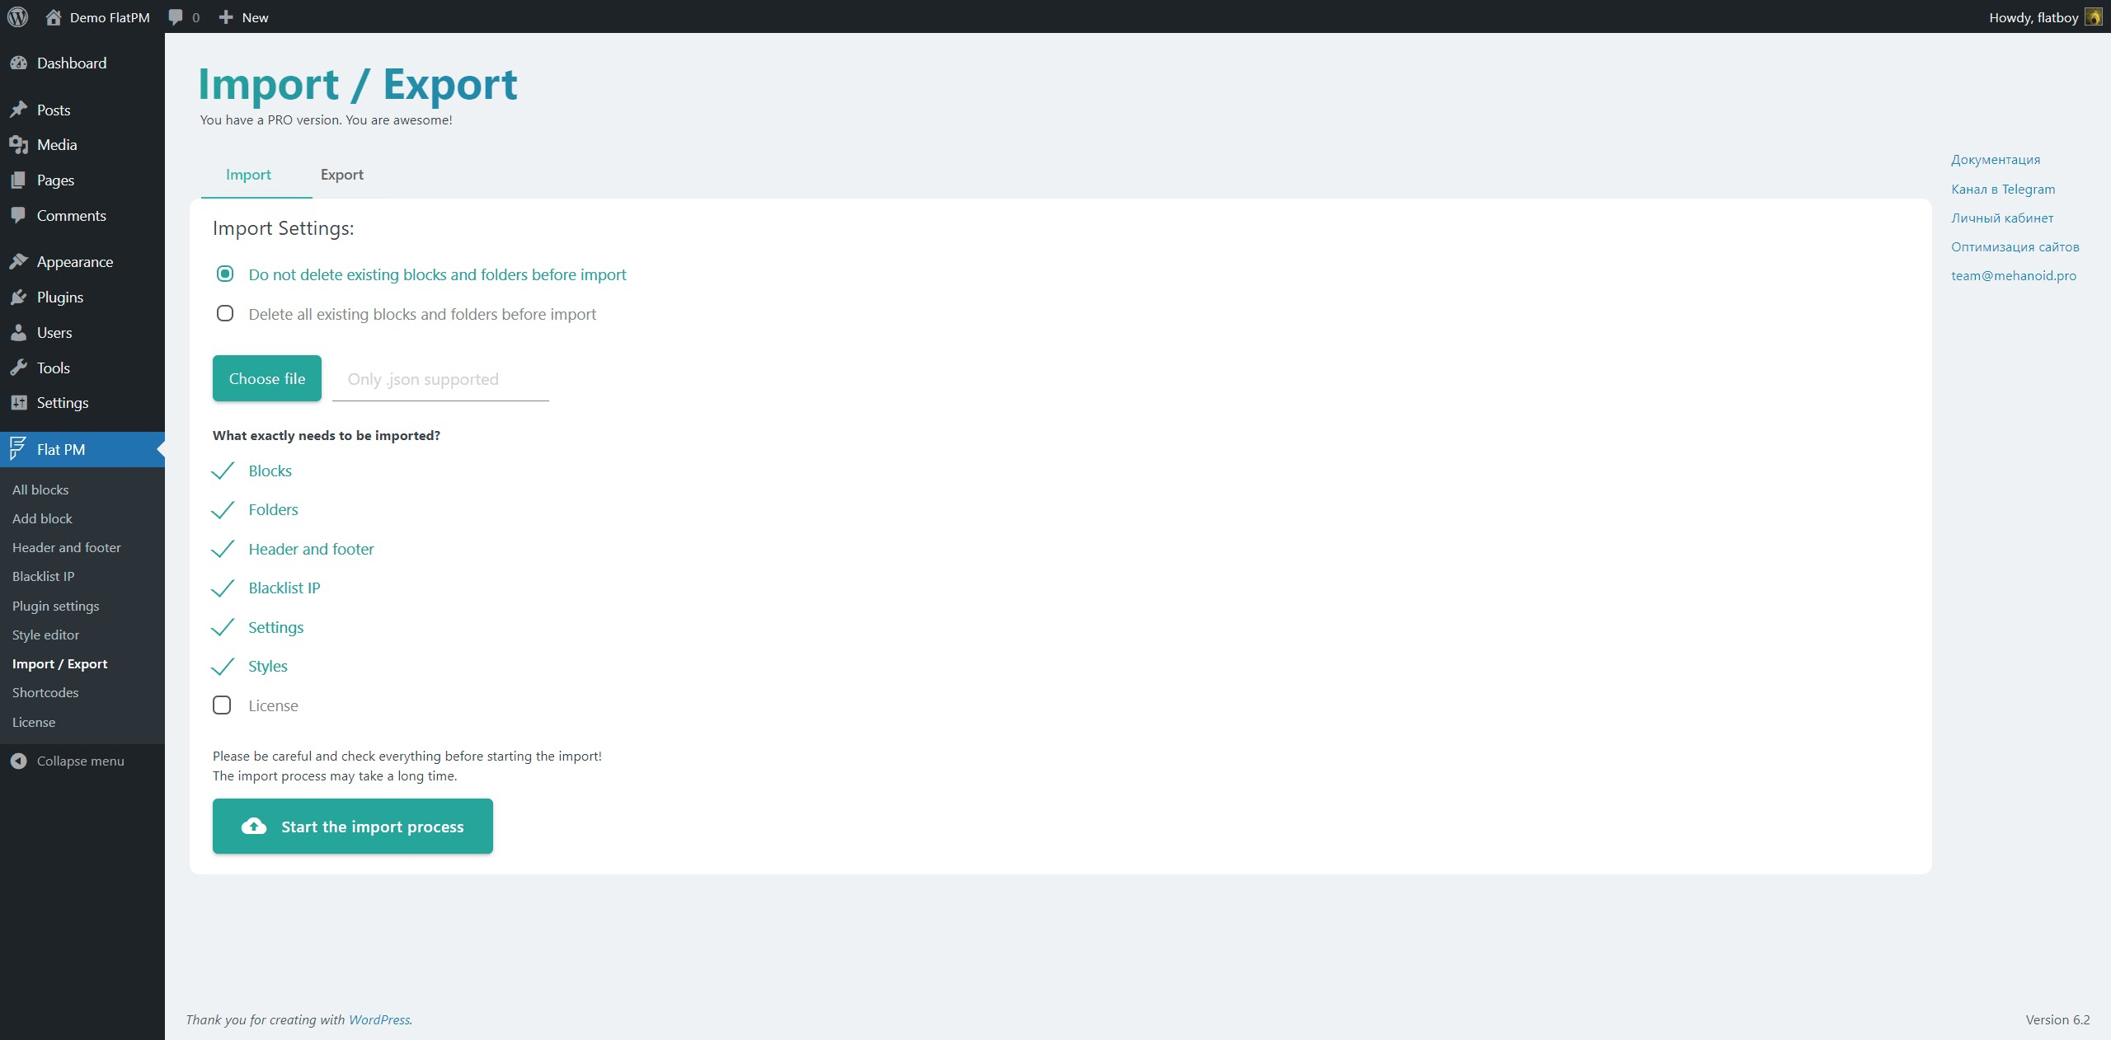Click the WordPress logo icon
This screenshot has width=2111, height=1040.
17,16
